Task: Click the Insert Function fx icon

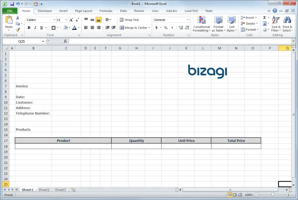Action: [x=65, y=41]
